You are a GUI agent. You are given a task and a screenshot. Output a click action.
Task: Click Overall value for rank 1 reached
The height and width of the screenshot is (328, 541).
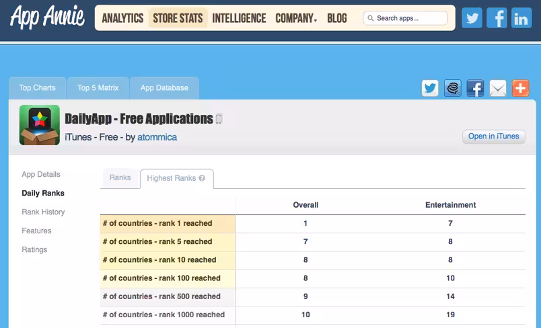(x=305, y=223)
